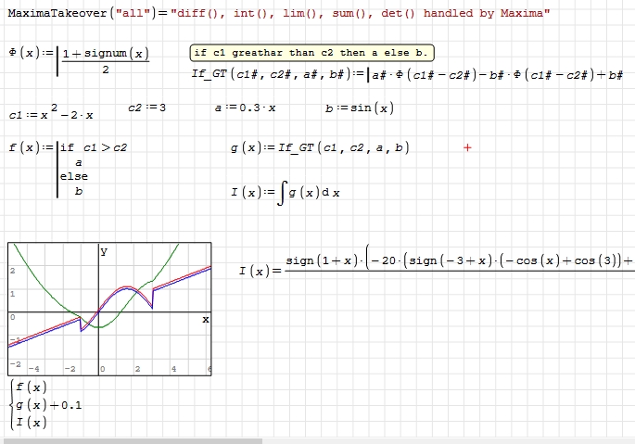Click the c1 := x²−2·x definition
The image size is (635, 444).
[x=51, y=112]
